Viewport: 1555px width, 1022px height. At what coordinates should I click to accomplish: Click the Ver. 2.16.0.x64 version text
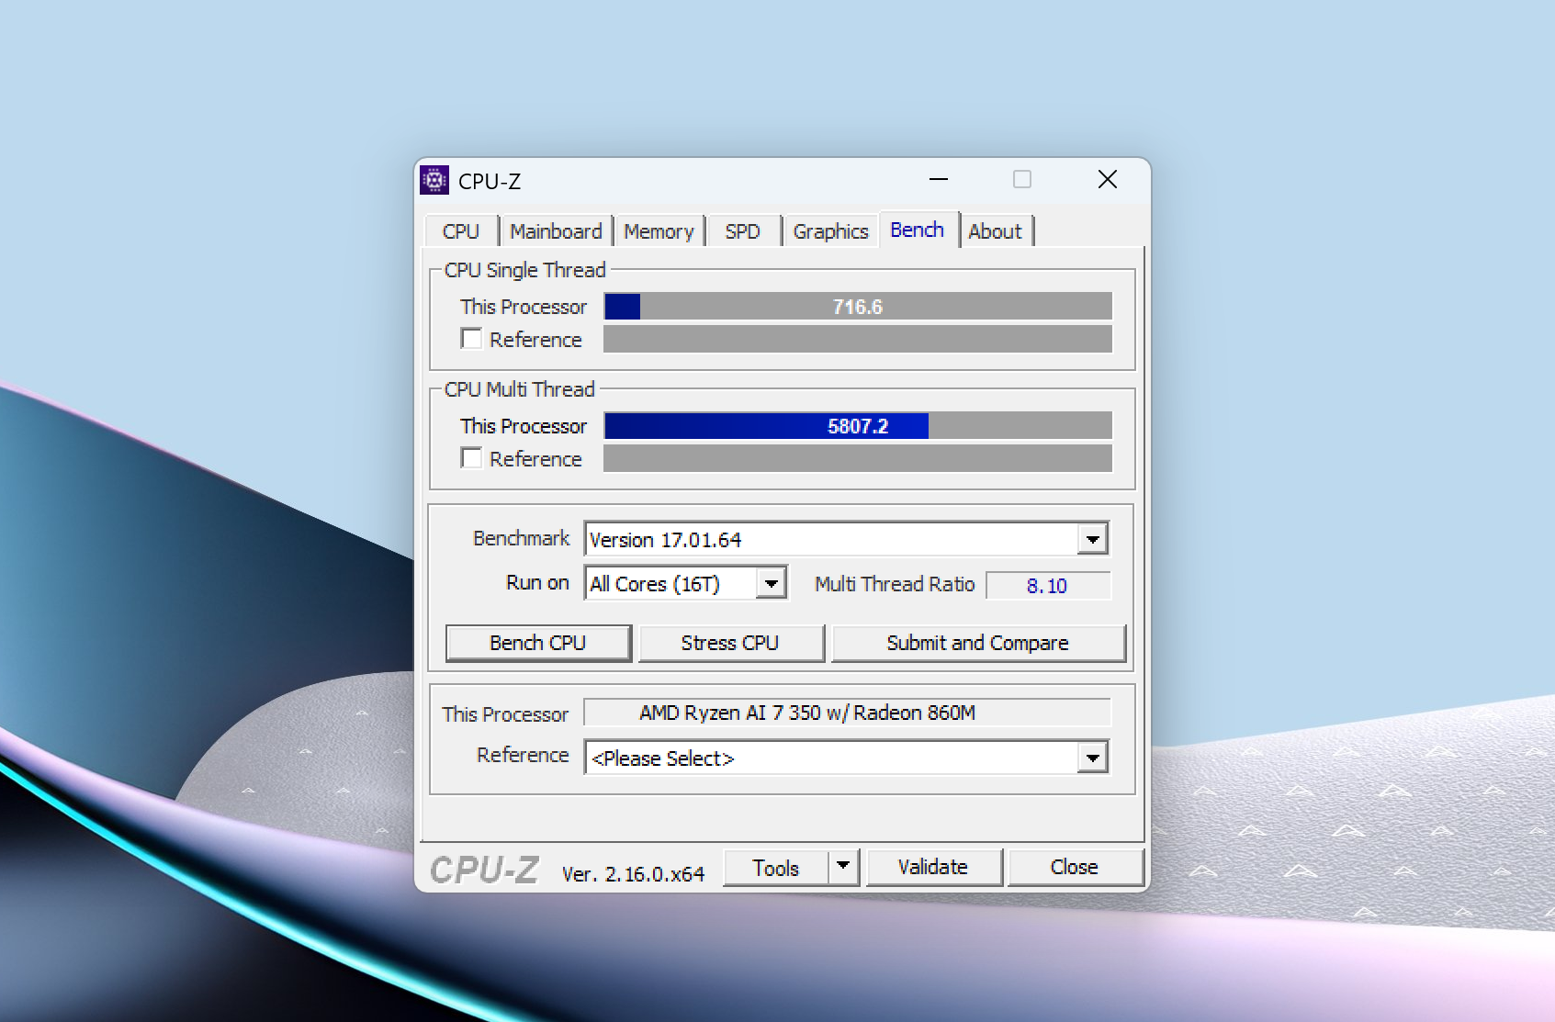[633, 873]
